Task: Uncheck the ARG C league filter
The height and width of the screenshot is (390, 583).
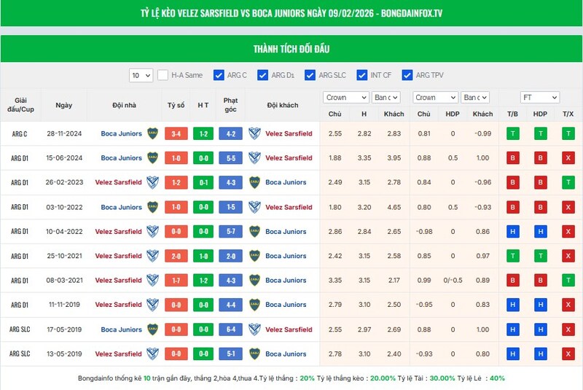Action: pyautogui.click(x=219, y=75)
